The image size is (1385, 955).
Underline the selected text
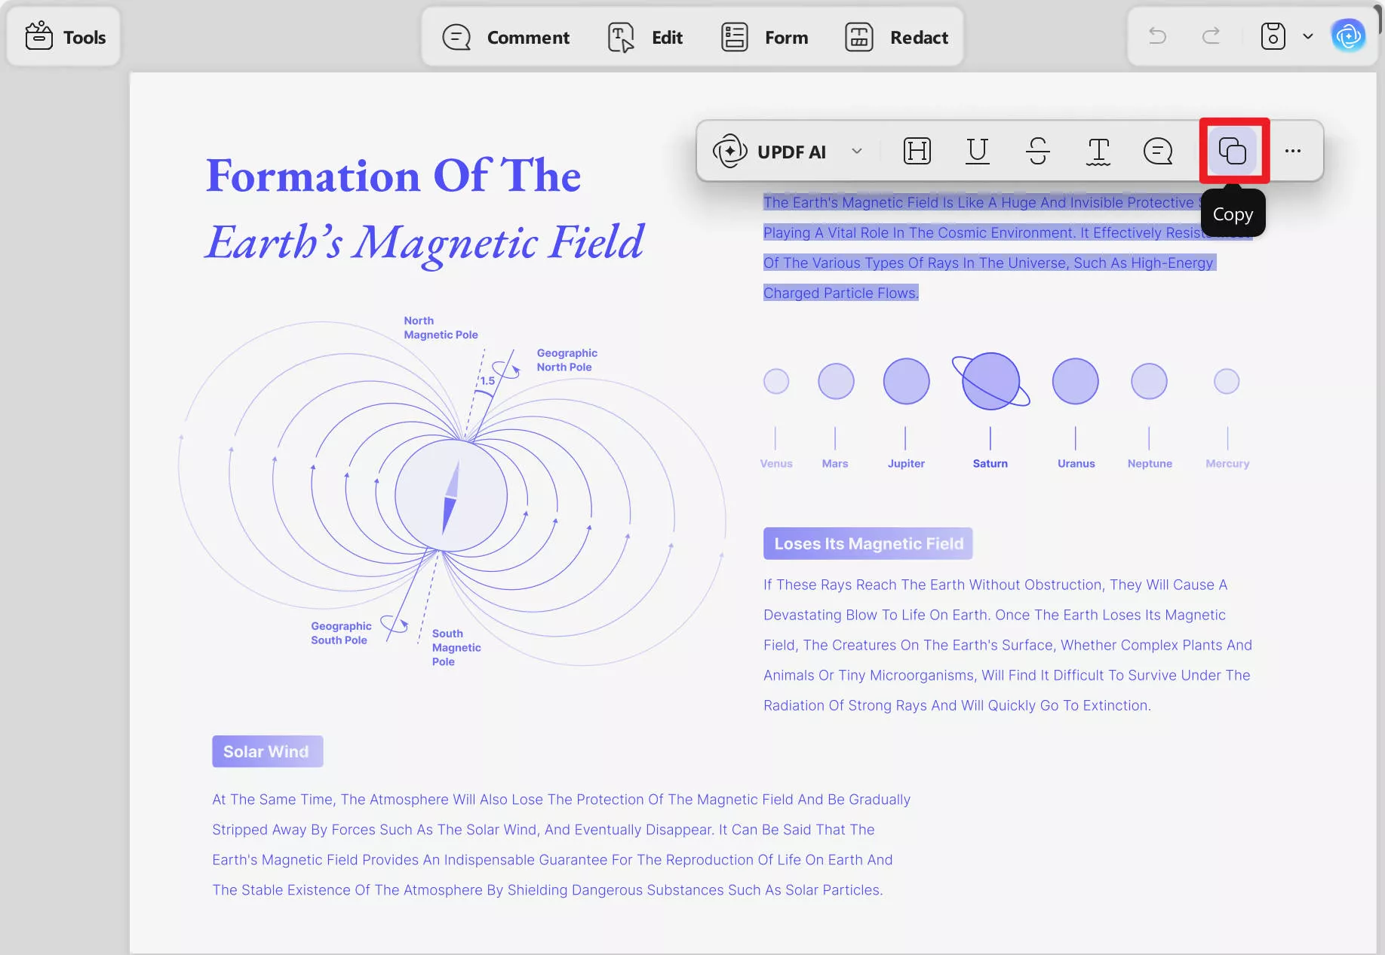tap(977, 151)
